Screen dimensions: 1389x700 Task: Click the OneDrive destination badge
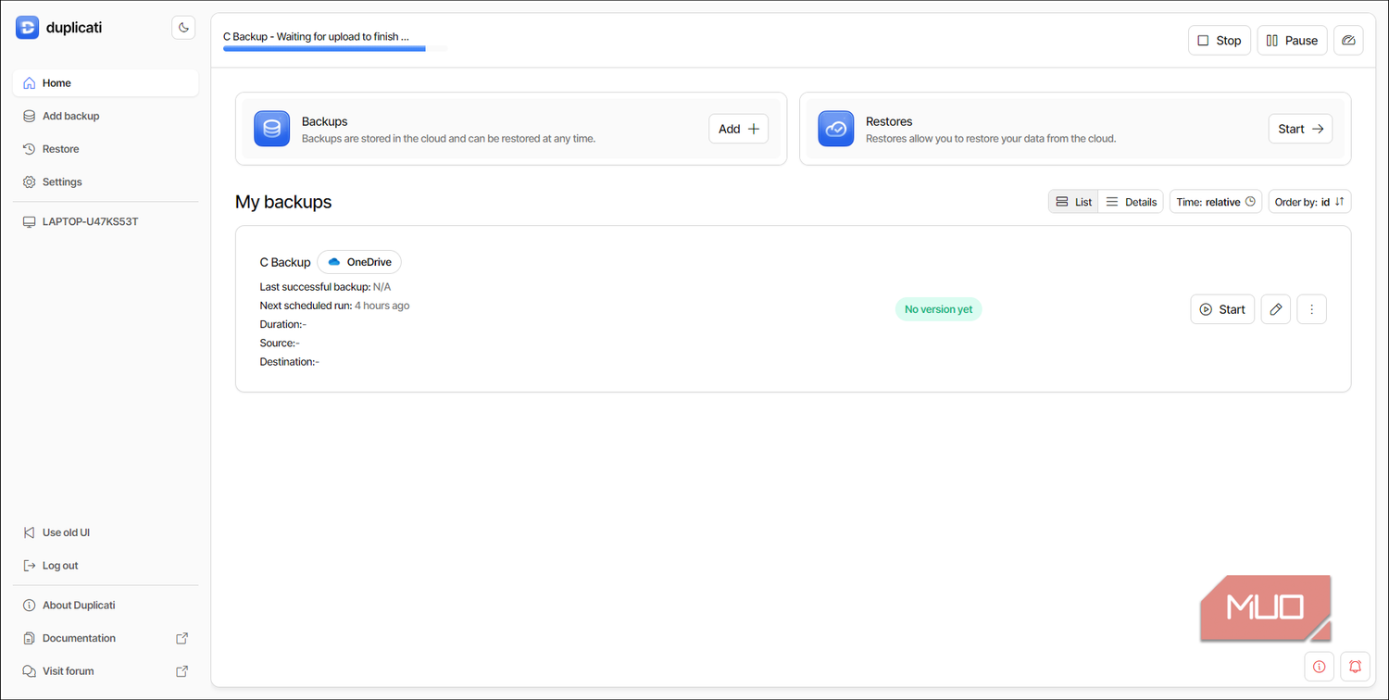click(359, 262)
